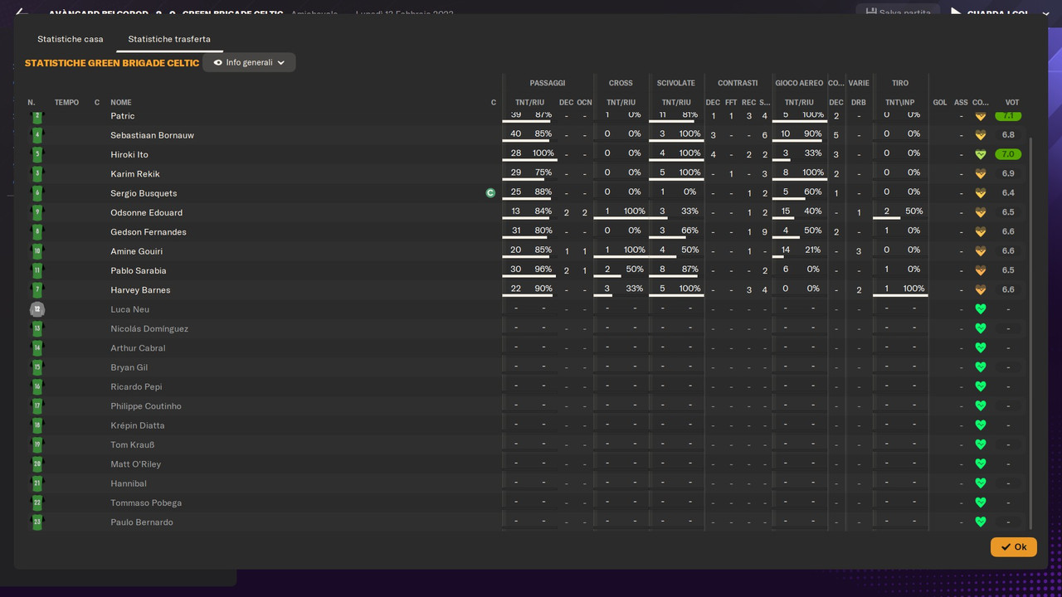
Task: Click Hiroki Ito's green shirt number icon
Action: tap(37, 154)
